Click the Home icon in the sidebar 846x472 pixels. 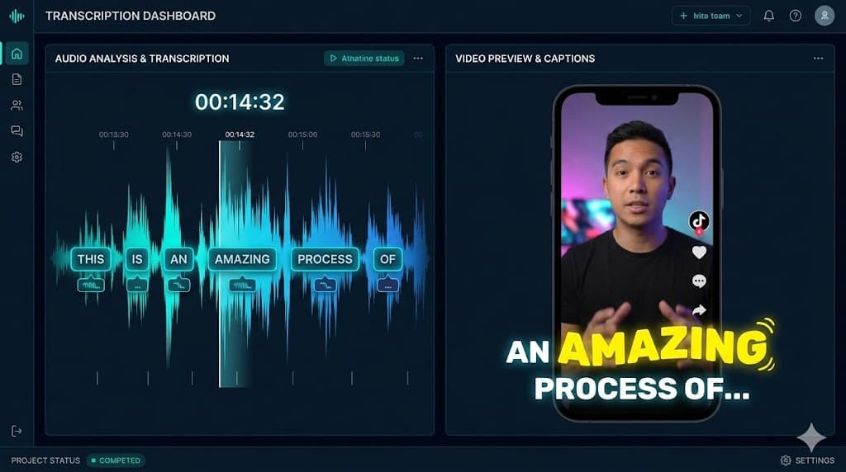click(x=17, y=54)
